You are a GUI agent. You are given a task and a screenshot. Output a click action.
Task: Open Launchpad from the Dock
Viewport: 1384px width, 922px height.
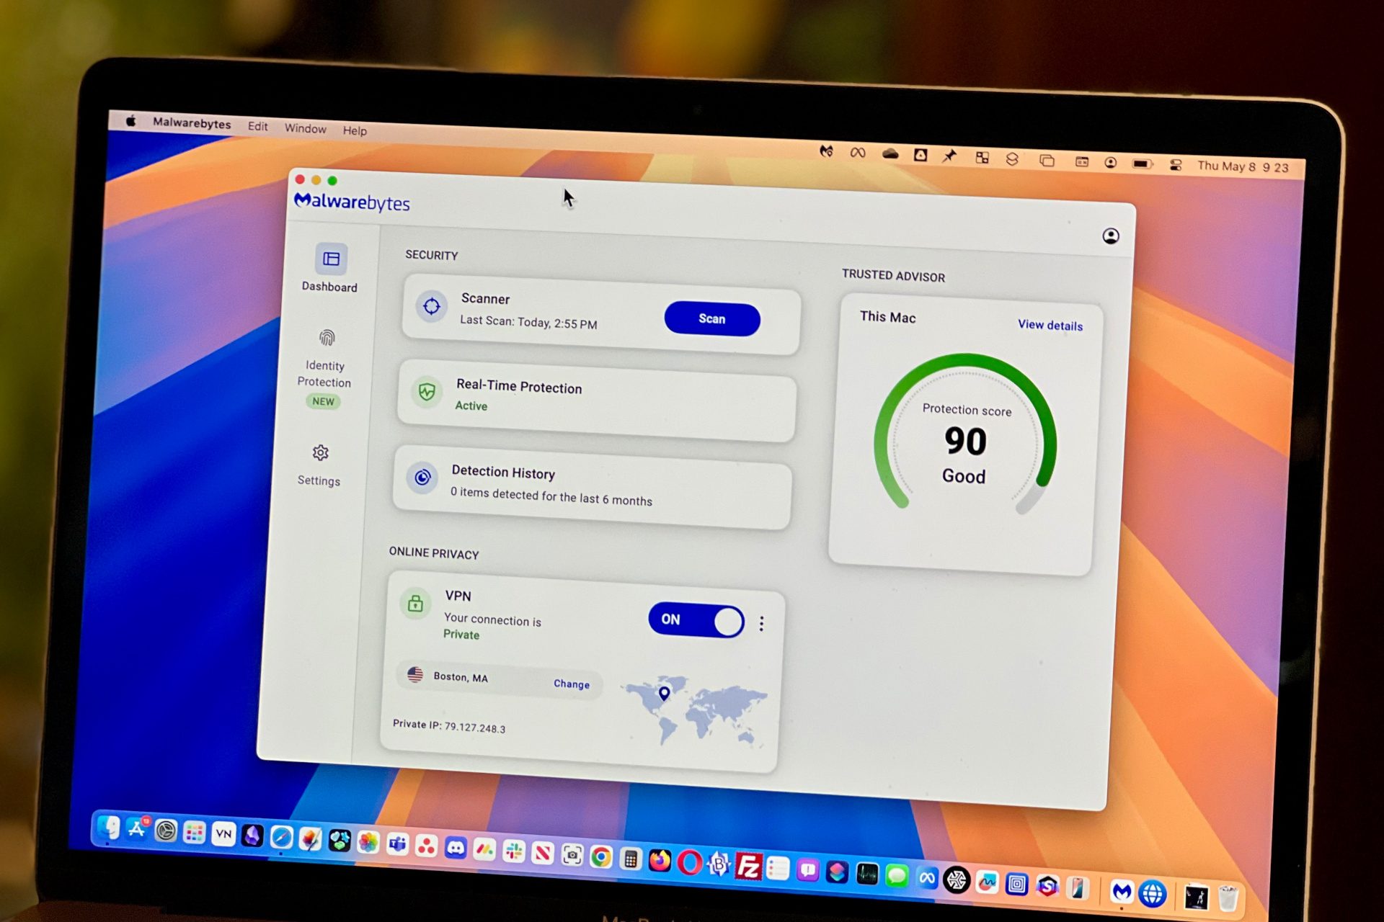194,833
